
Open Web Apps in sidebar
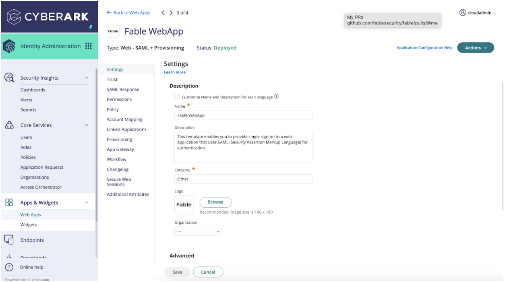(31, 215)
